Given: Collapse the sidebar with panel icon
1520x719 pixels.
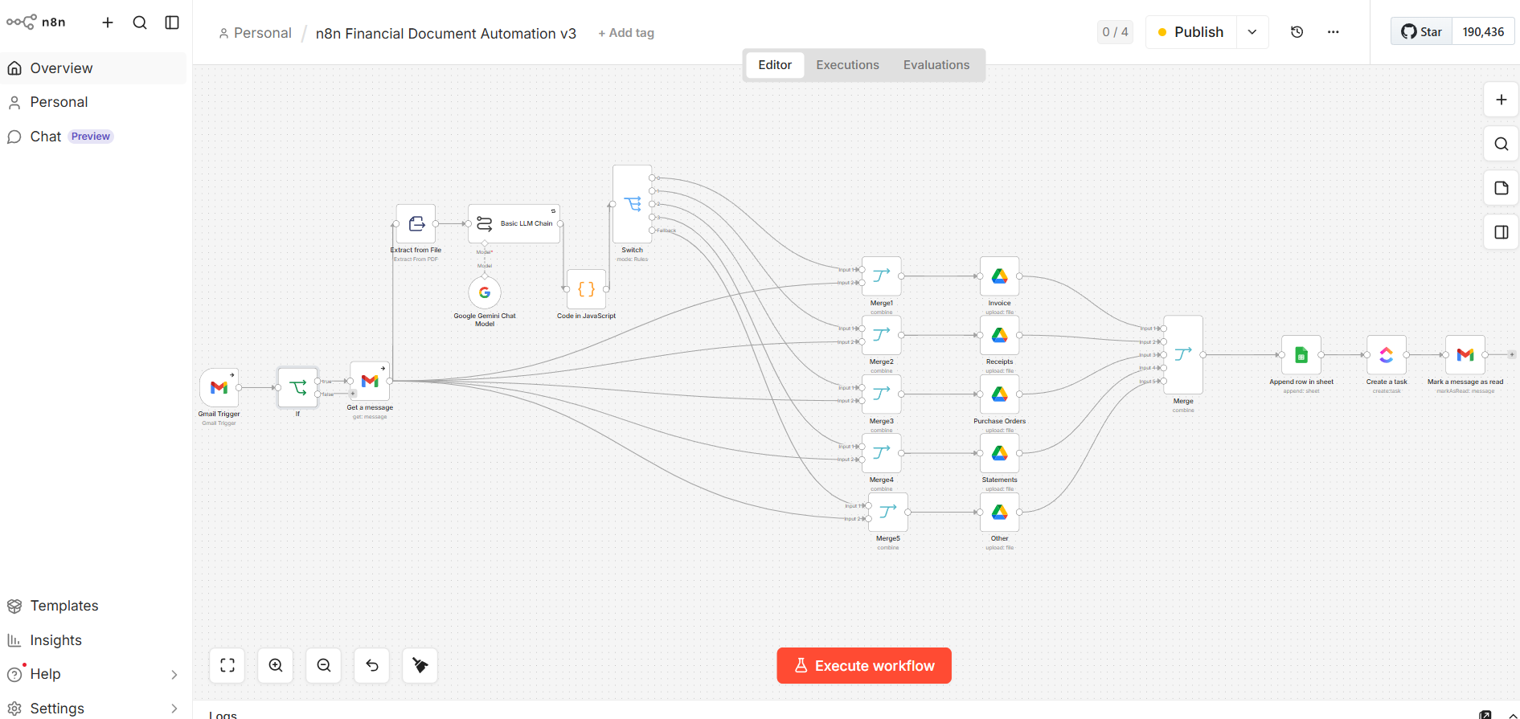Looking at the screenshot, I should tap(172, 22).
